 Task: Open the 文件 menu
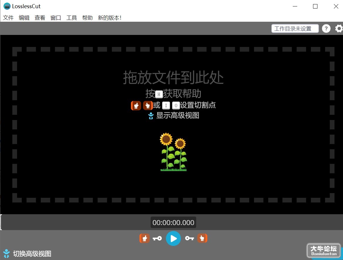(x=8, y=18)
